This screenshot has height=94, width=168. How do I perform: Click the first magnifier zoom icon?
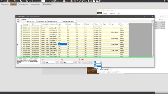tap(77, 1)
